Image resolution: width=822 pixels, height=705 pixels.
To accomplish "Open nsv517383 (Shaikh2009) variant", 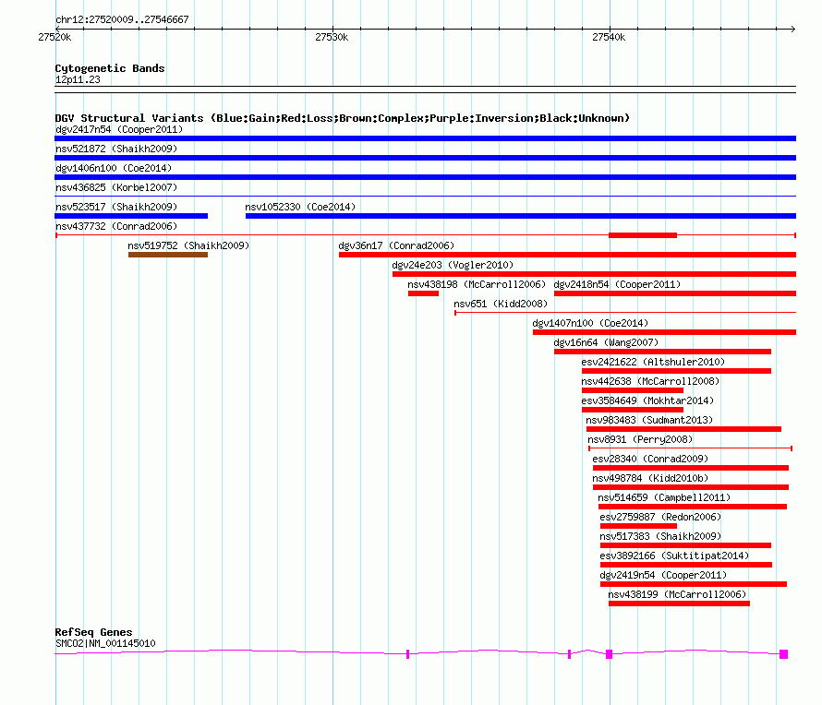I will pyautogui.click(x=660, y=536).
